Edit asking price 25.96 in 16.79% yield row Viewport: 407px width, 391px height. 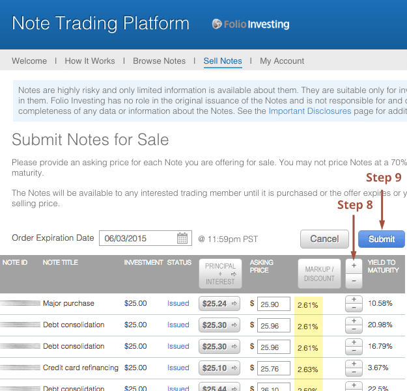(274, 347)
